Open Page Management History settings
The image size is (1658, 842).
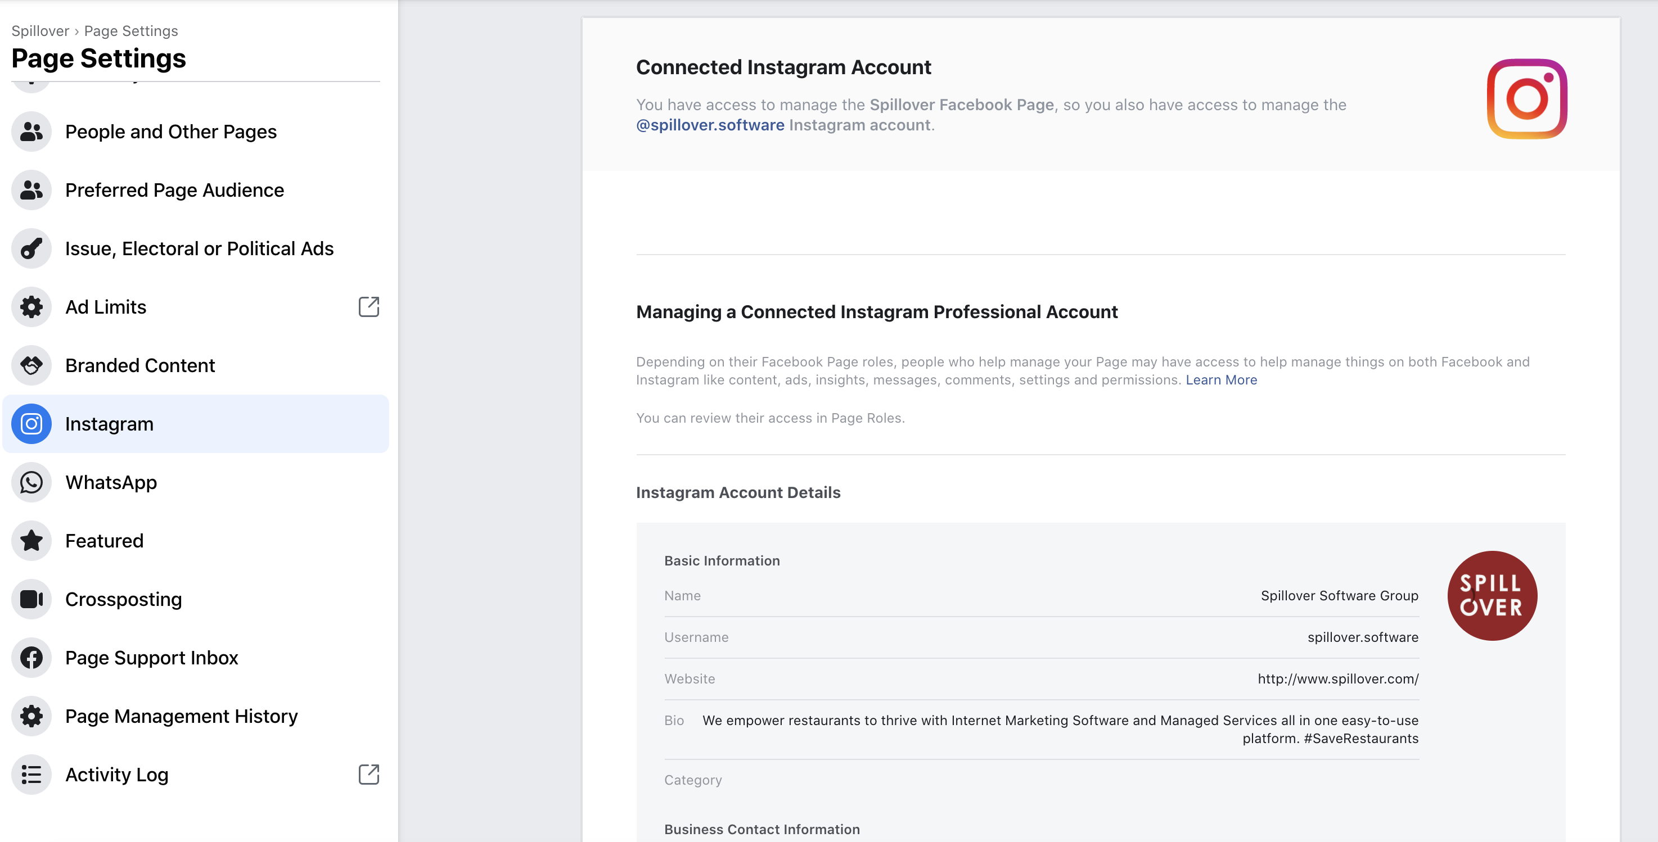point(181,717)
